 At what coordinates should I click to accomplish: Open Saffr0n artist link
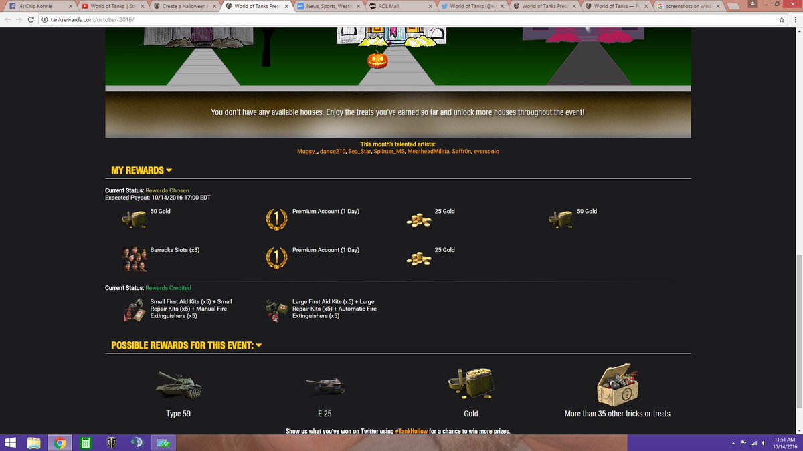[461, 152]
